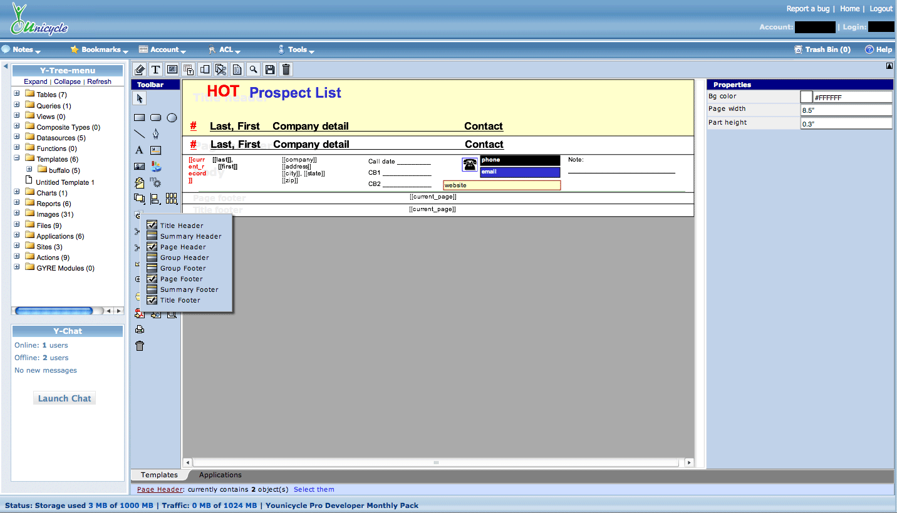Click the save floppy disk icon
This screenshot has height=513, width=897.
[x=269, y=70]
